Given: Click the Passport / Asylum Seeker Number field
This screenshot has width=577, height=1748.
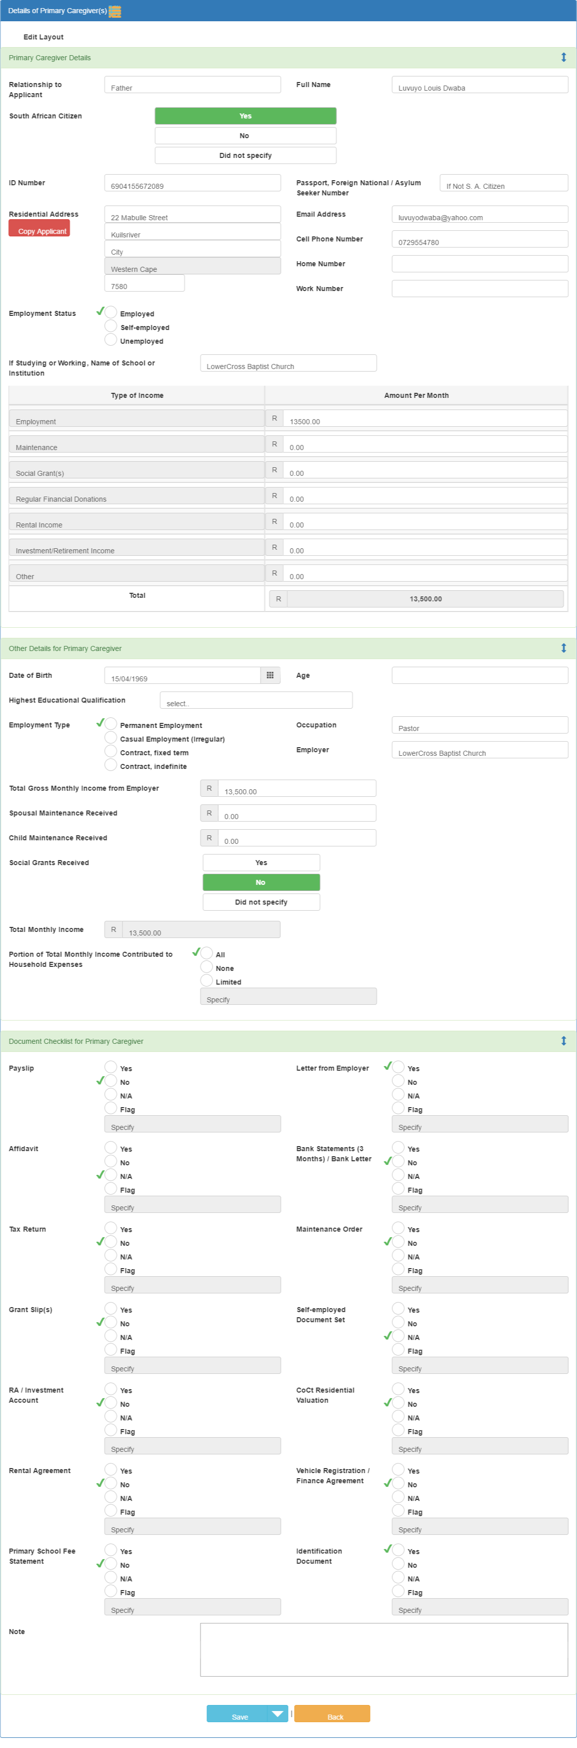Looking at the screenshot, I should click(x=504, y=183).
